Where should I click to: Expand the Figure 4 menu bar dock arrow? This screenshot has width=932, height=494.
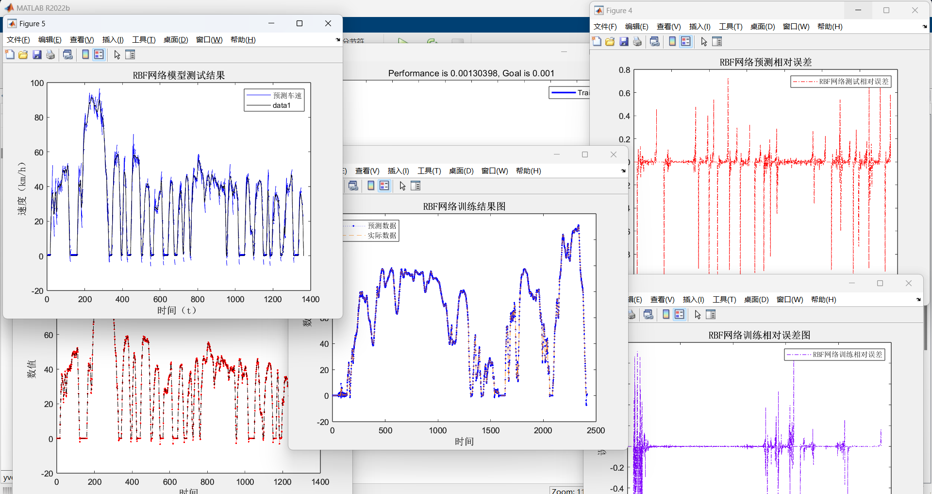point(925,27)
